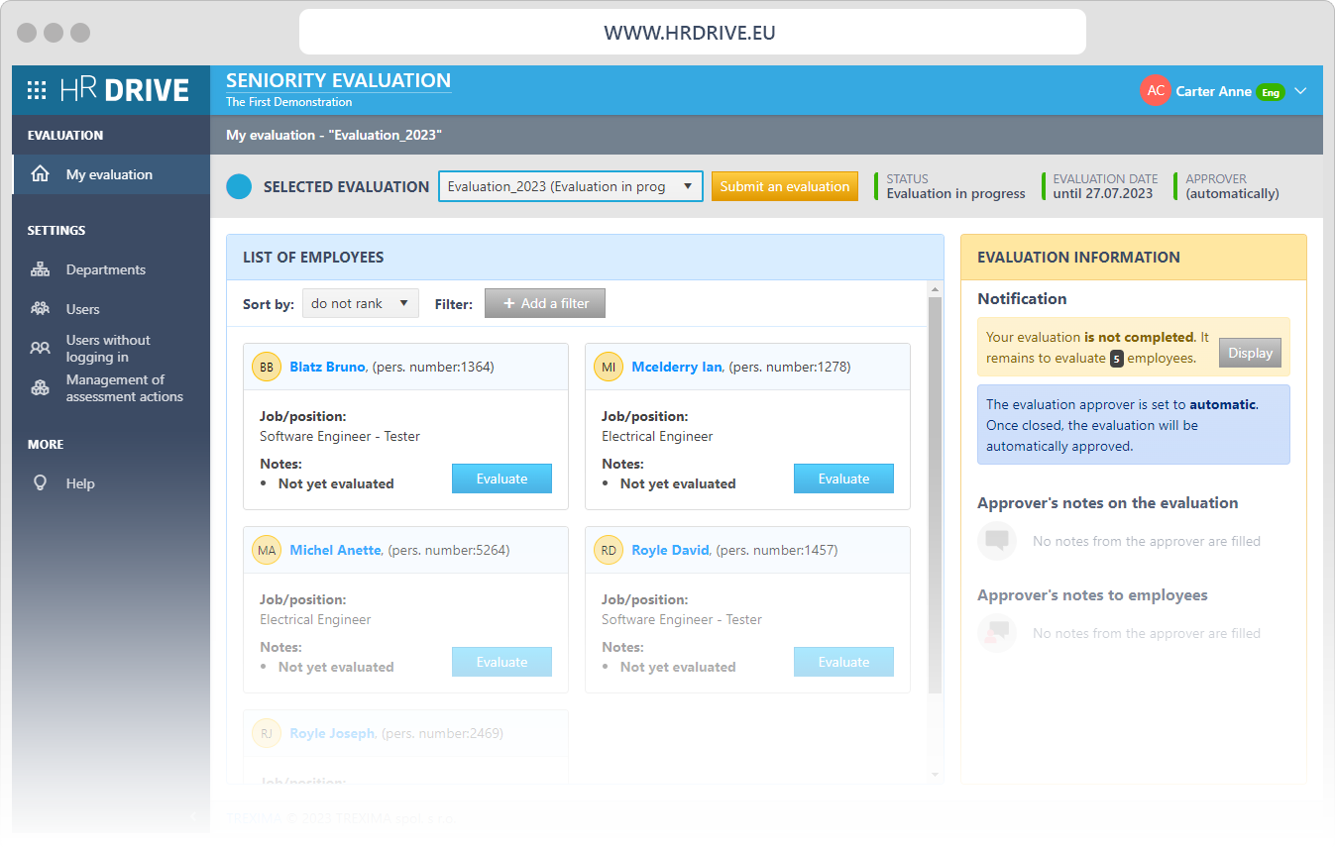
Task: Click the Help lightbulb icon
Action: pyautogui.click(x=40, y=482)
